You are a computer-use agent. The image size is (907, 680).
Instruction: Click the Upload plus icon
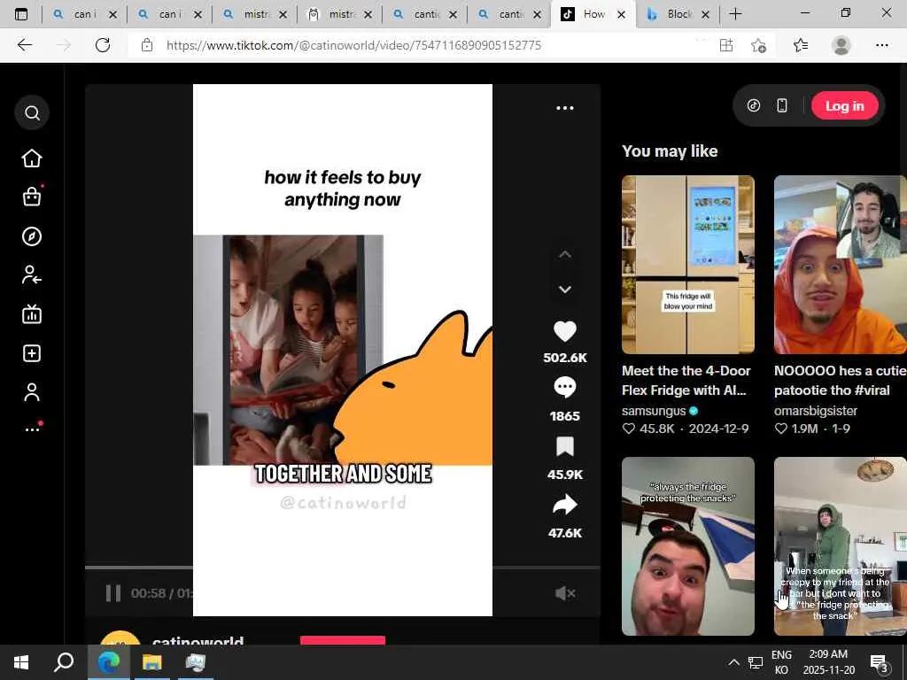[x=32, y=353]
